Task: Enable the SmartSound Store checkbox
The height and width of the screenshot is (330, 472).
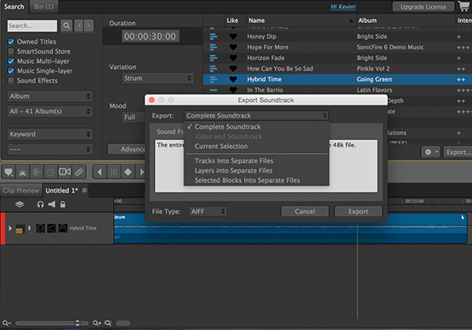Action: pyautogui.click(x=11, y=51)
